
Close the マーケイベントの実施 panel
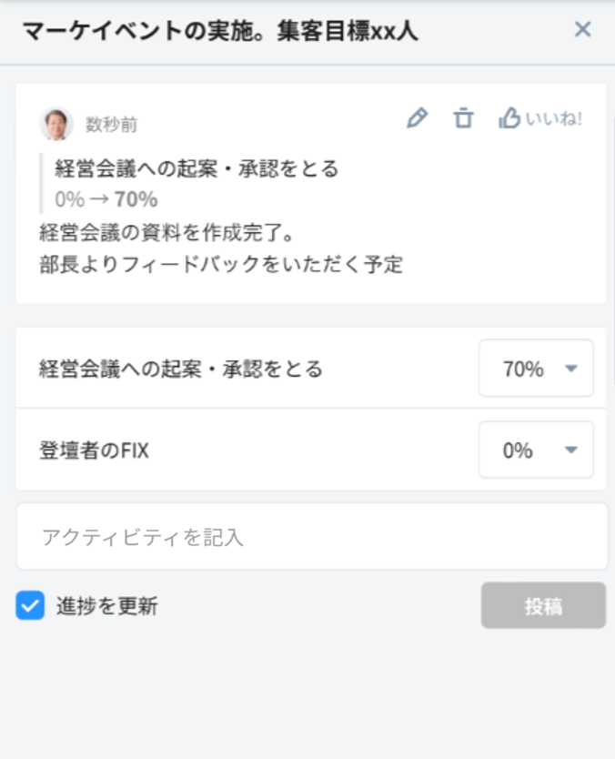(582, 30)
